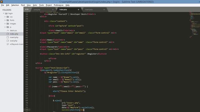Click the "Register Yourself | Developer Dost" text
The image size is (200, 112).
[x=67, y=14]
